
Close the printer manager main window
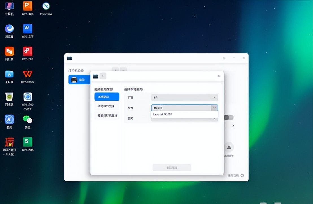point(244,58)
